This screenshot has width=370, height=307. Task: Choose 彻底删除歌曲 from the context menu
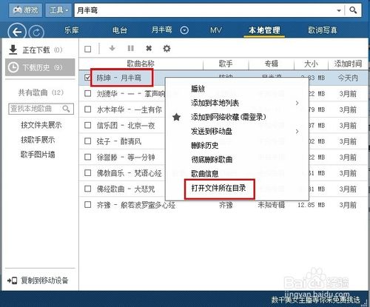tap(212, 160)
